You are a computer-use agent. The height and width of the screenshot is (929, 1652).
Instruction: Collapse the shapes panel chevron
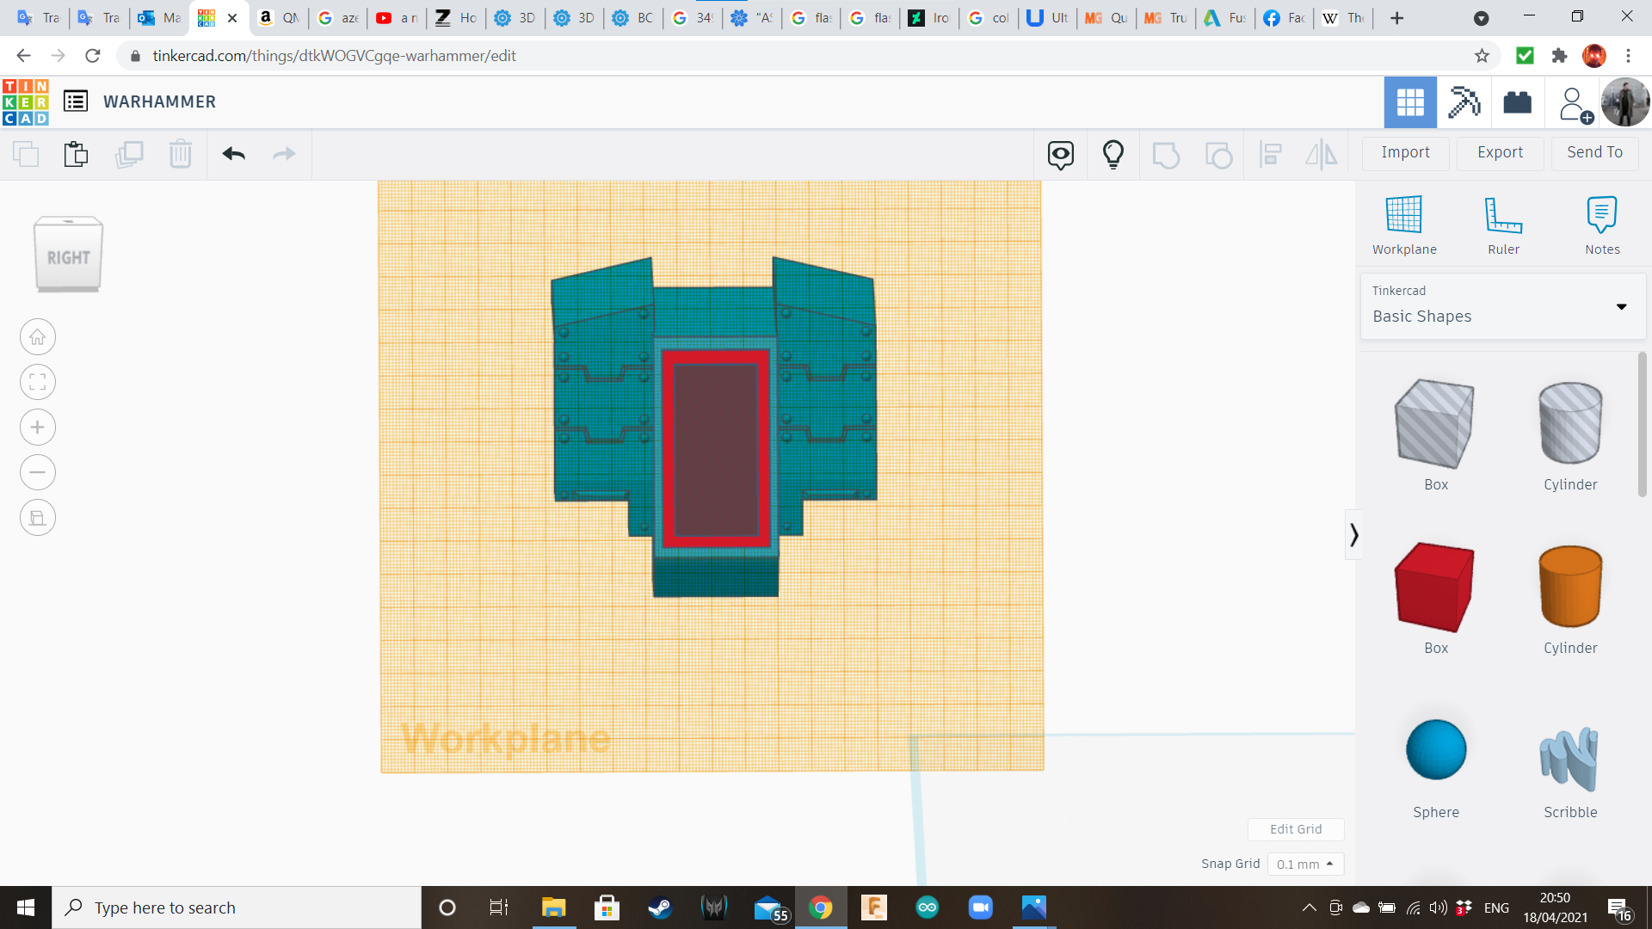click(x=1353, y=535)
